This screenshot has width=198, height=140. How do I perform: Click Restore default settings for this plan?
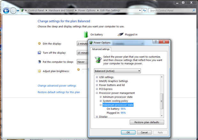[x=59, y=92]
